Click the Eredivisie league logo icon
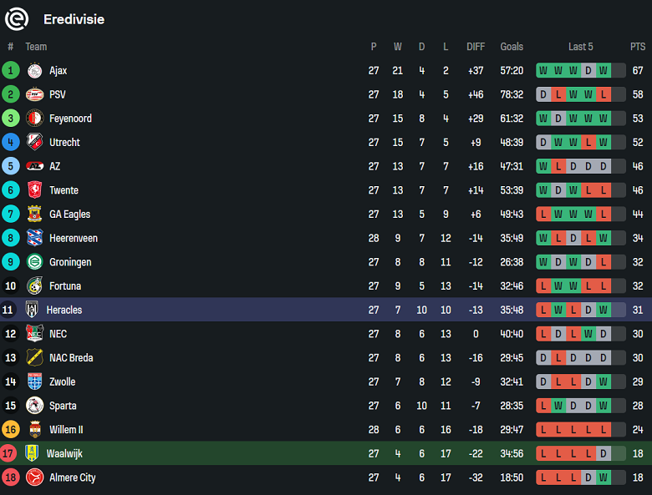 [x=18, y=18]
